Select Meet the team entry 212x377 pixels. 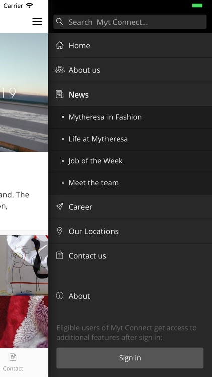pyautogui.click(x=130, y=183)
